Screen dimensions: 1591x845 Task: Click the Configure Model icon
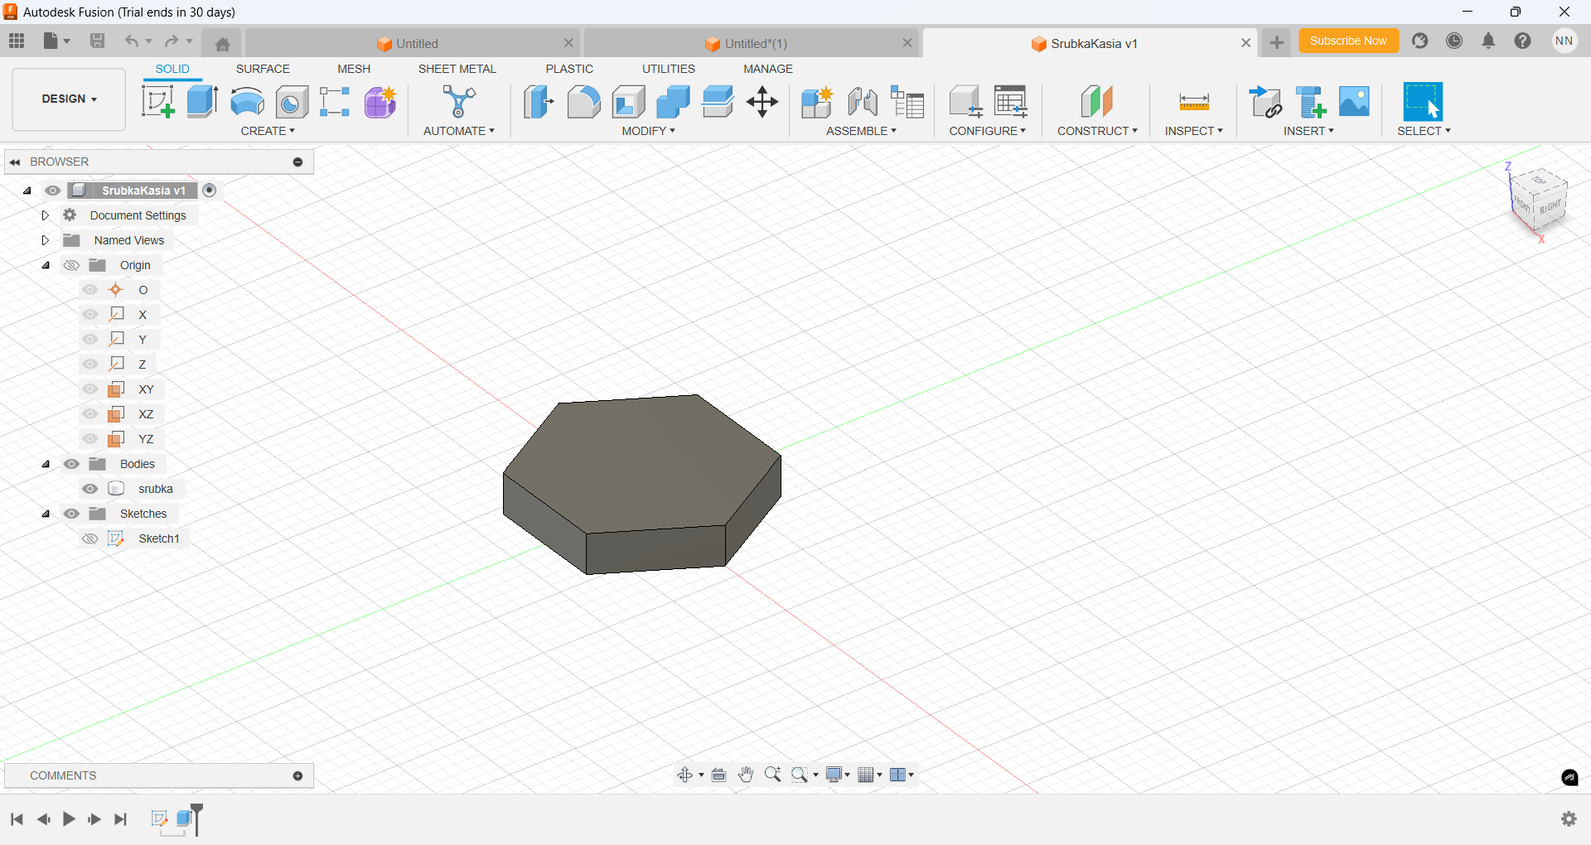965,102
